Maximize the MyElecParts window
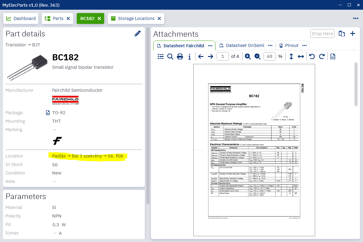This screenshot has width=363, height=242. [x=349, y=5]
